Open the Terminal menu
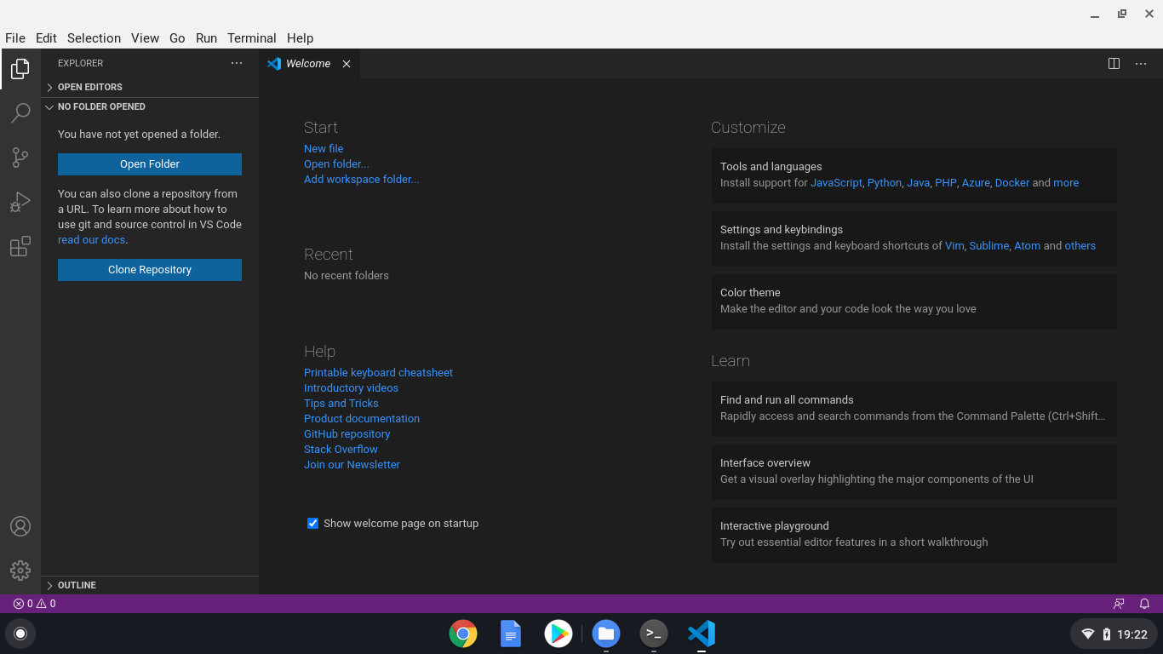The image size is (1163, 654). (x=251, y=38)
